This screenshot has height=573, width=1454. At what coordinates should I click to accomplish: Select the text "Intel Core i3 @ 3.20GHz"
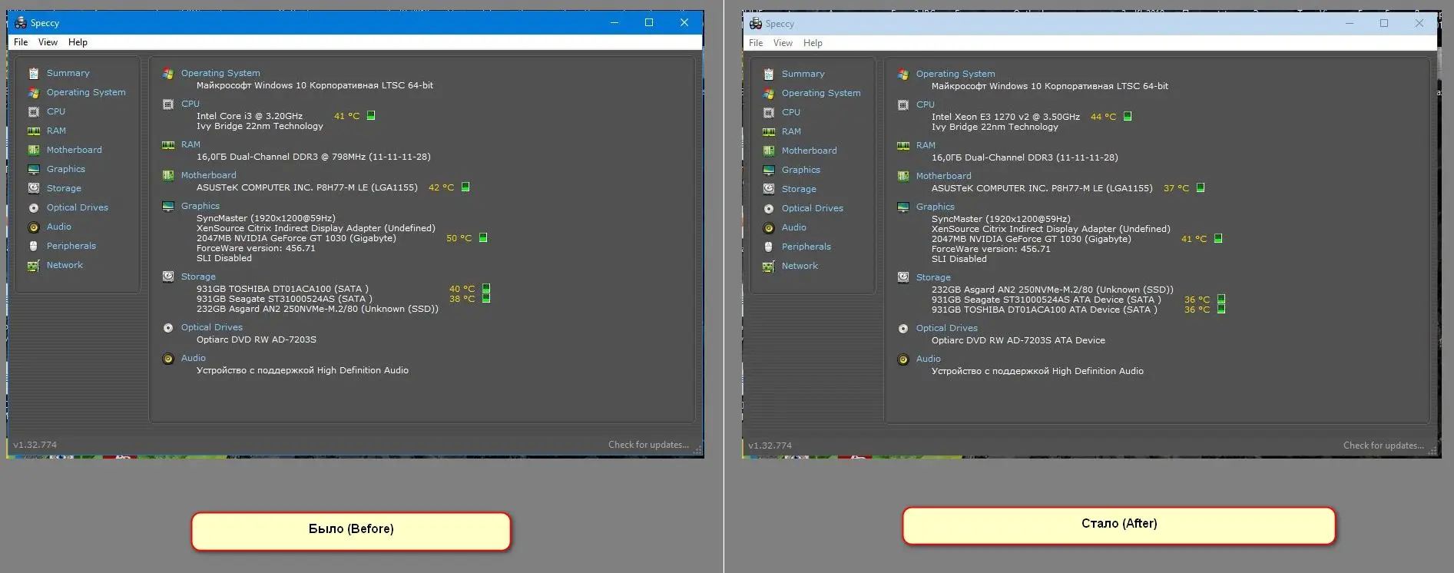pyautogui.click(x=250, y=116)
